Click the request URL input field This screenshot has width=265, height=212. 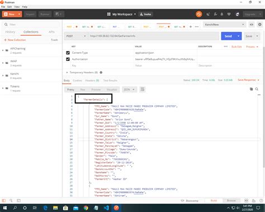(x=153, y=36)
